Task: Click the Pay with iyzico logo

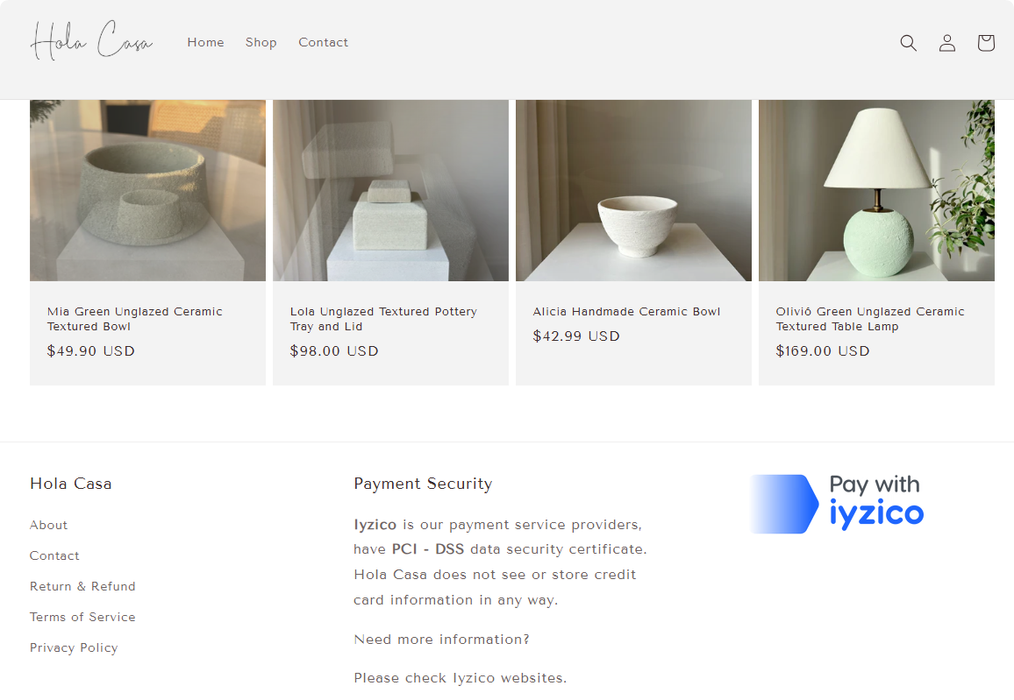Action: tap(838, 504)
